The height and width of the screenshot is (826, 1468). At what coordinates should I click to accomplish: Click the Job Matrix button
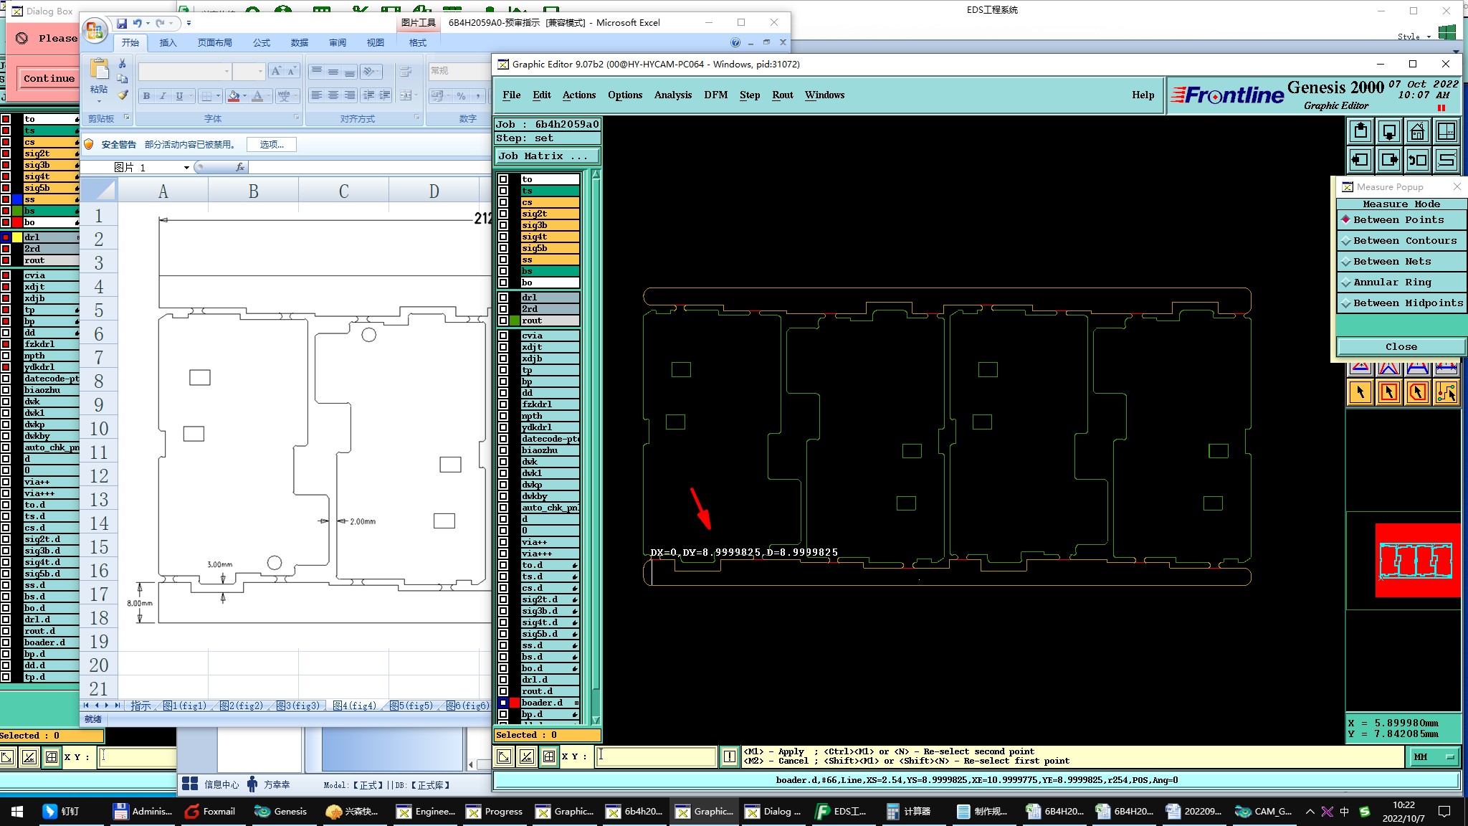click(548, 156)
